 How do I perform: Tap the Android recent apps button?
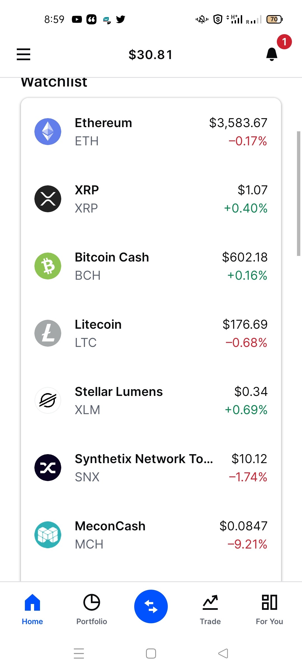click(79, 654)
